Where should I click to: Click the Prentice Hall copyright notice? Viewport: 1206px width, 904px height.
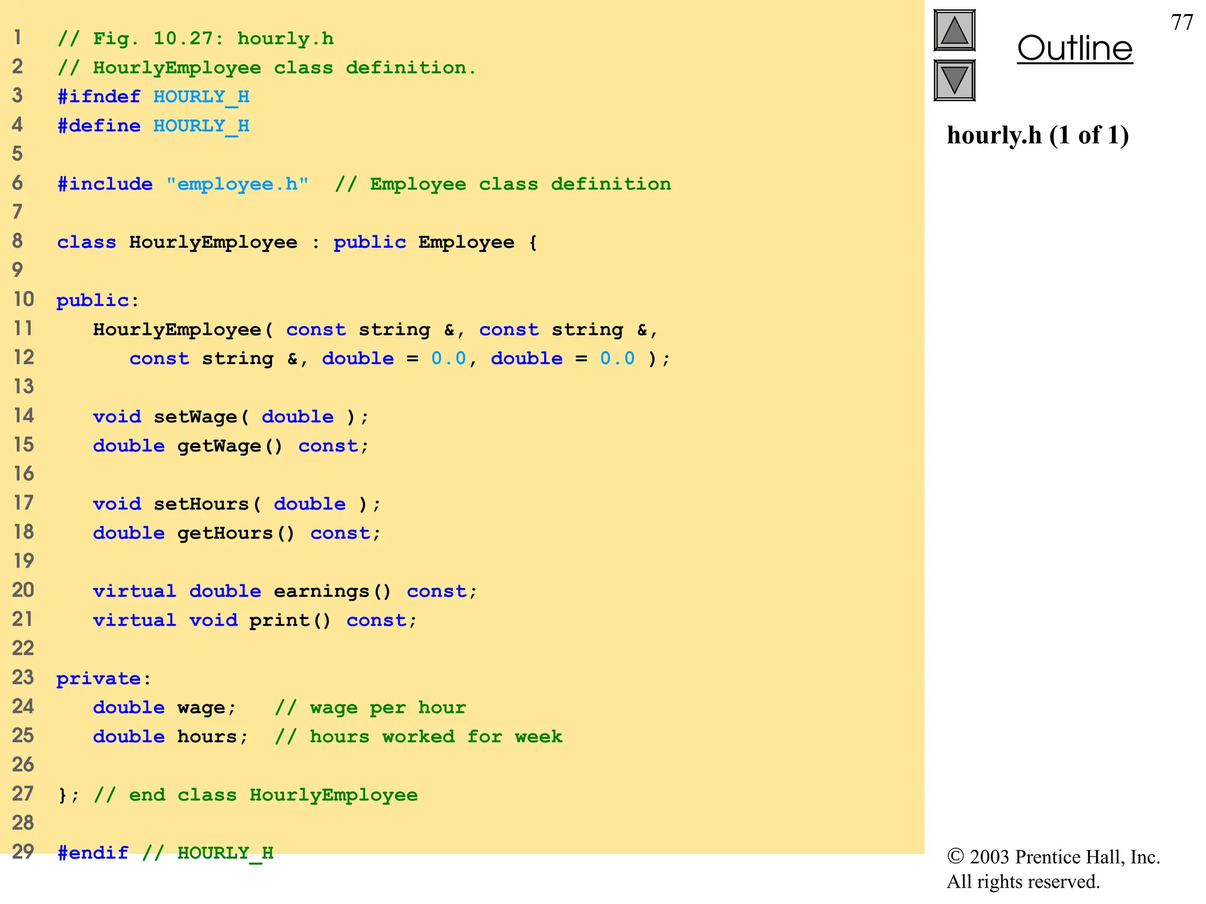point(1053,869)
